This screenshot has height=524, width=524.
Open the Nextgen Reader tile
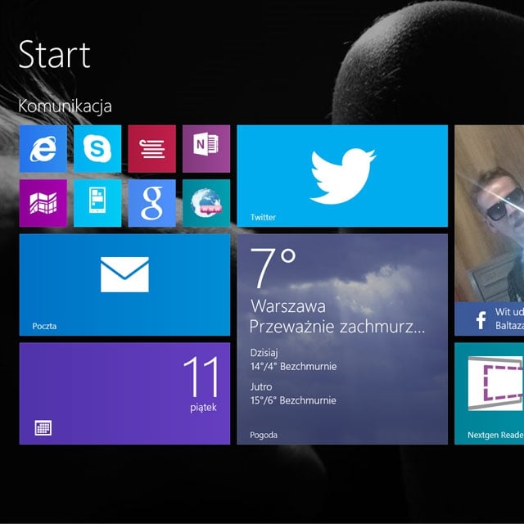[x=490, y=393]
